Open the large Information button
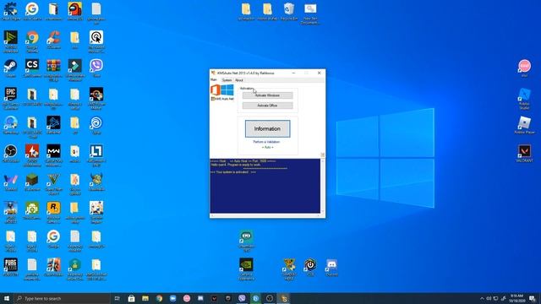 (267, 128)
